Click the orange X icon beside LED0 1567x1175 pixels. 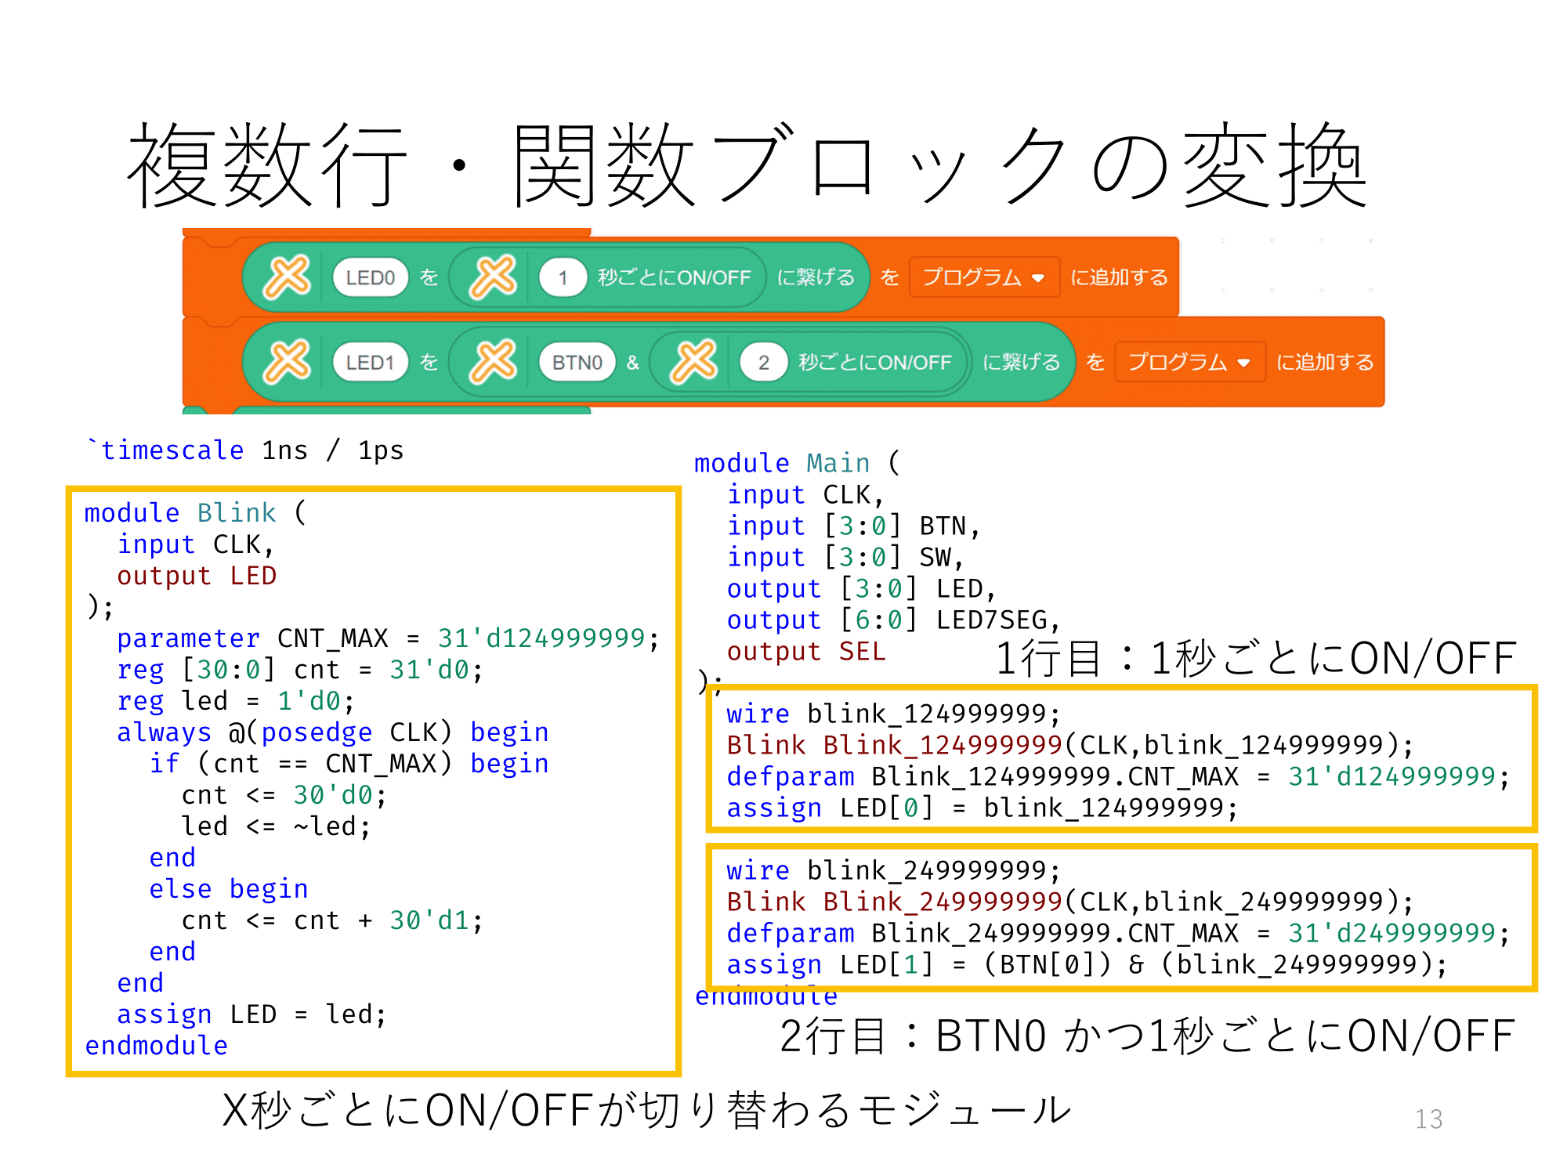click(258, 264)
